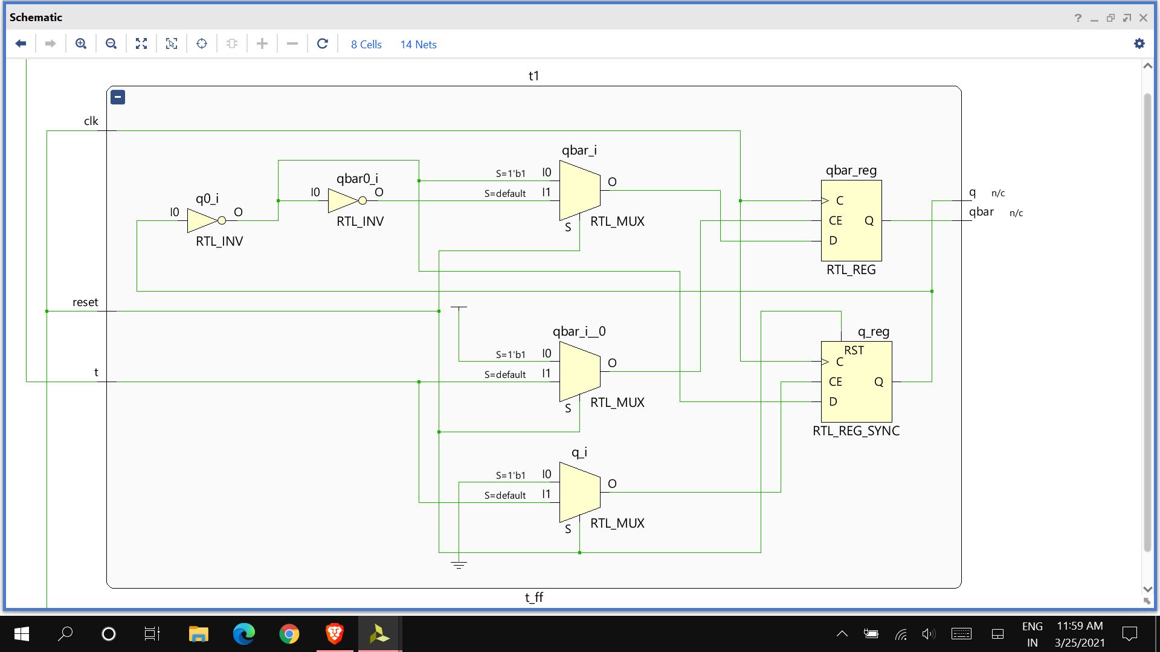The height and width of the screenshot is (652, 1160).
Task: Click the reset port label
Action: pos(85,302)
